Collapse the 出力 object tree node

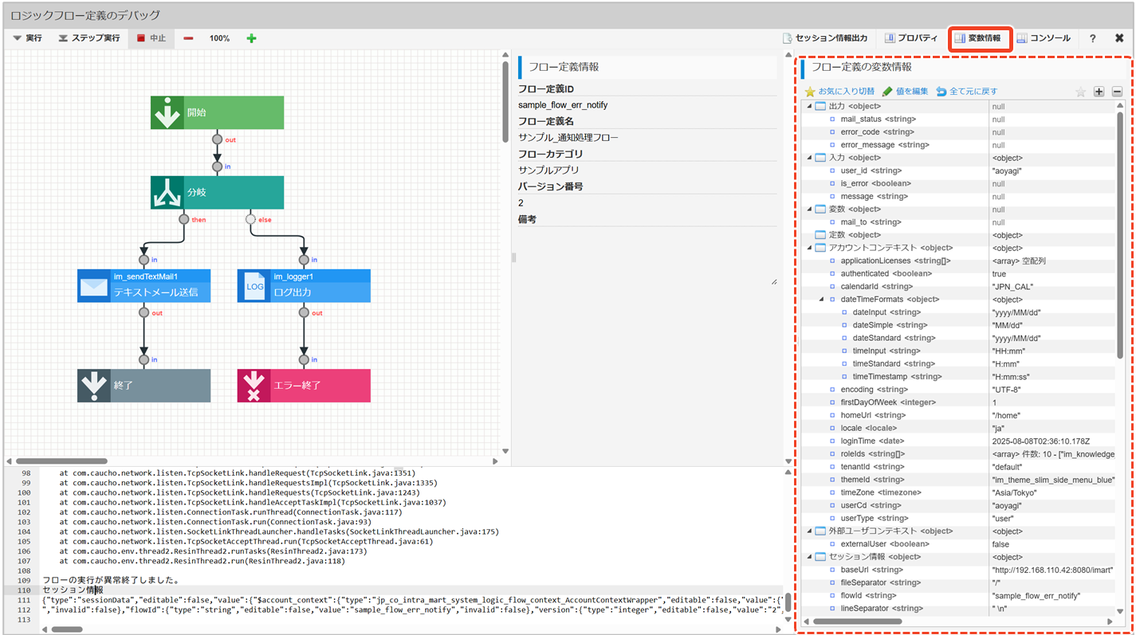pos(810,106)
